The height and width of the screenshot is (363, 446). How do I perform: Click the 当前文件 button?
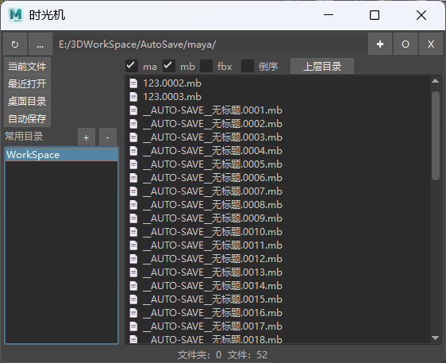27,67
